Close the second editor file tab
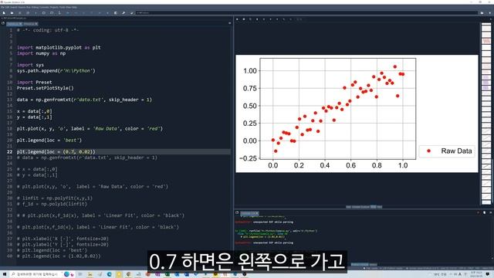Viewport: 494px width, 278px height. coord(36,24)
